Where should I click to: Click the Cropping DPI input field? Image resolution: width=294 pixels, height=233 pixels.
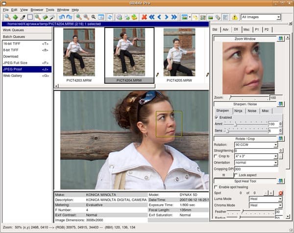click(256, 169)
